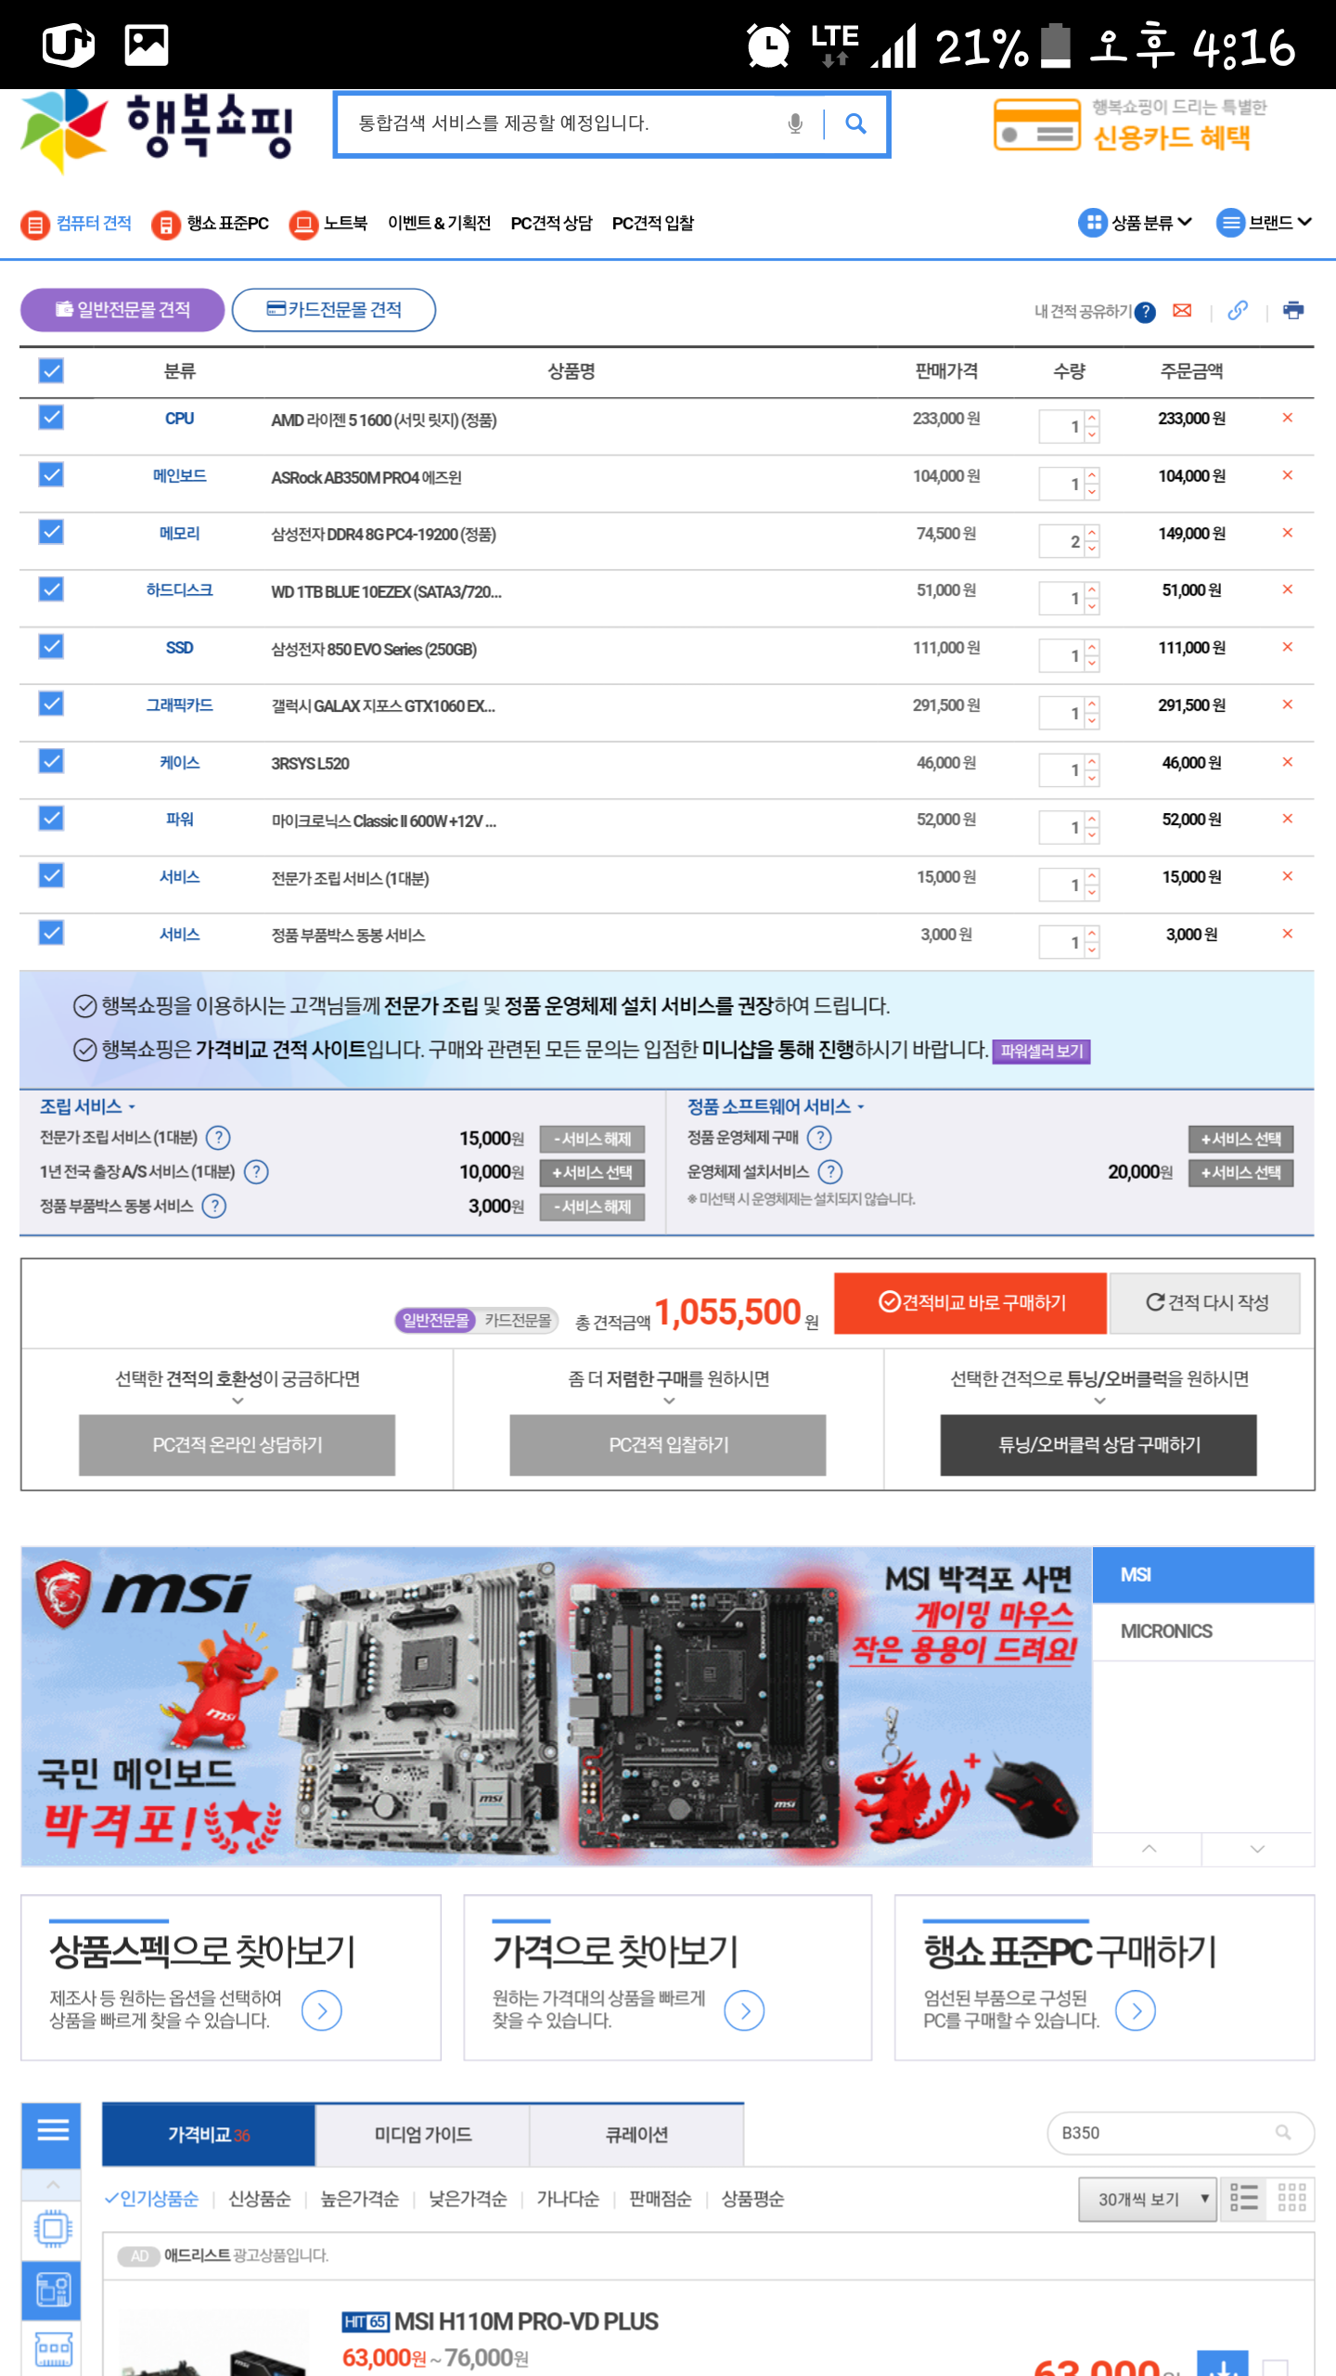Open help for 내 견적 공유하기
The image size is (1336, 2376).
[x=1145, y=312]
